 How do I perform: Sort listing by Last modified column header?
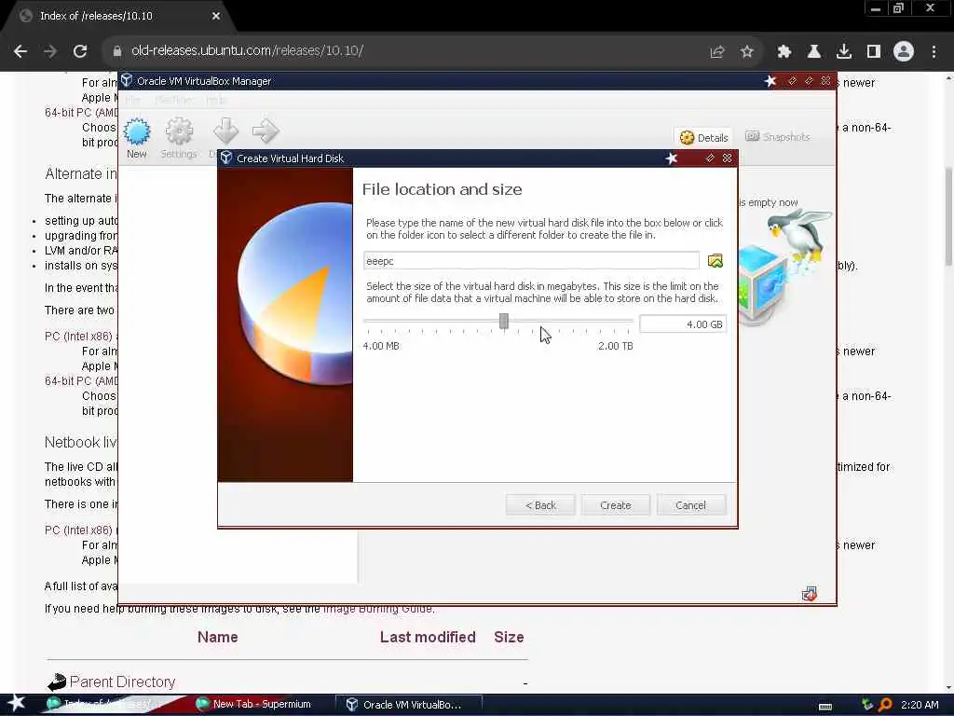click(428, 638)
